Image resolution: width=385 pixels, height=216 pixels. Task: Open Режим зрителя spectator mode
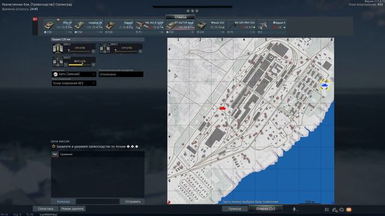72,209
